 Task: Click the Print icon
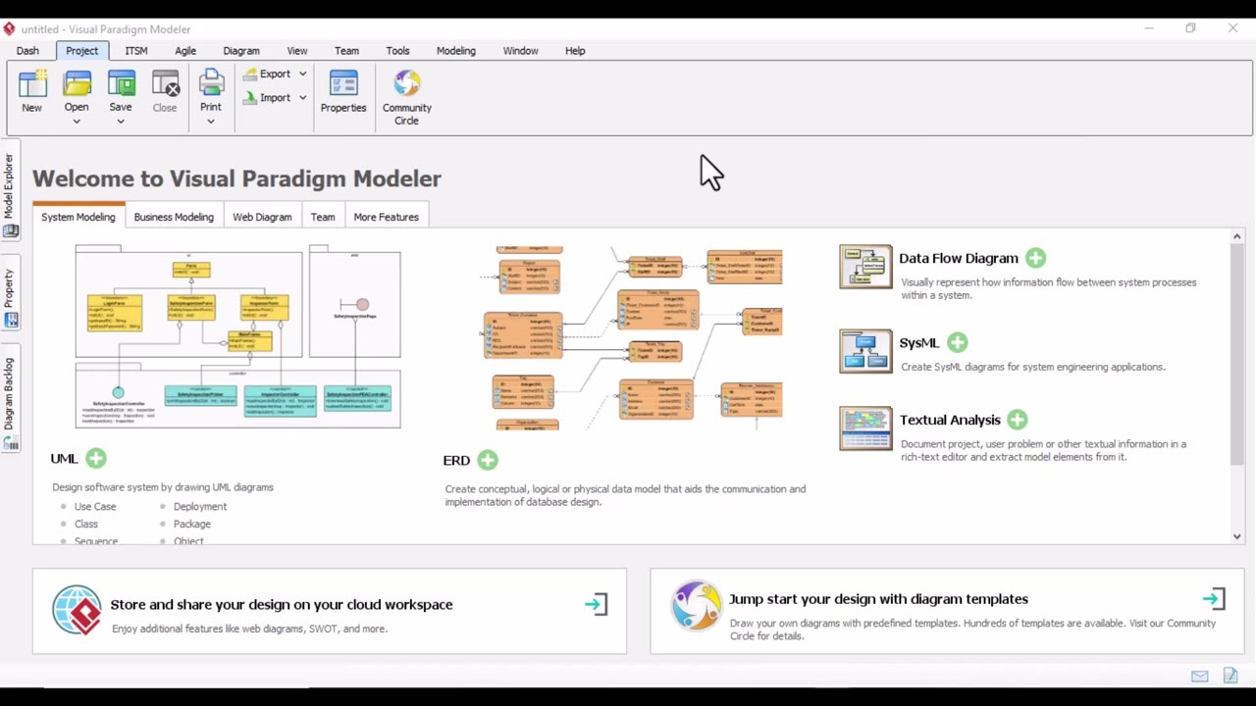tap(211, 84)
